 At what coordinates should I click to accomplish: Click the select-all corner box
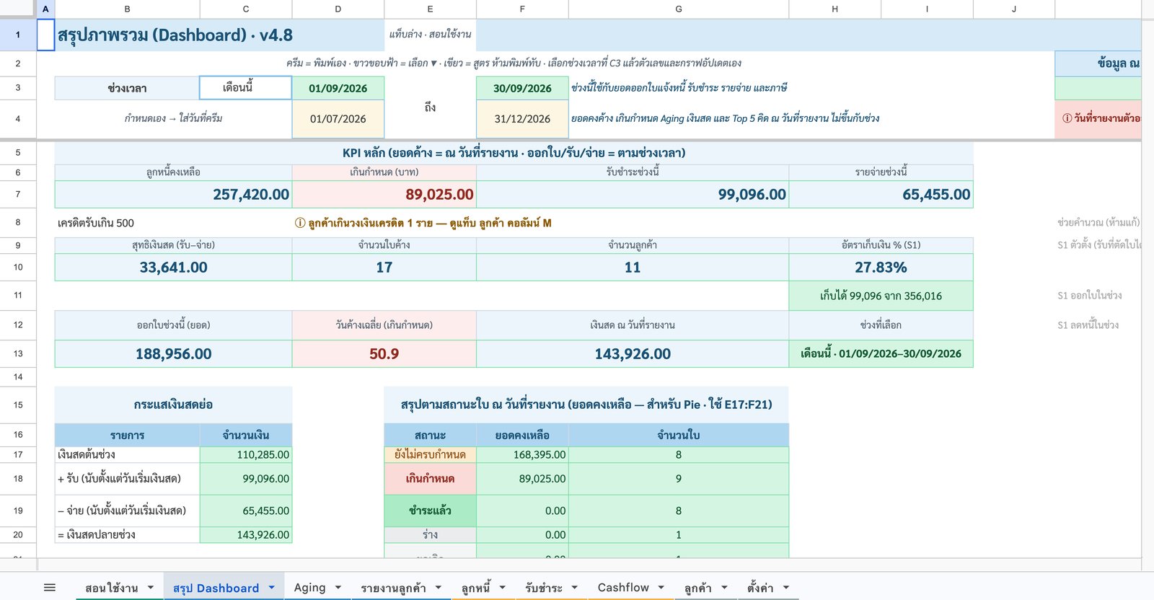[18, 9]
